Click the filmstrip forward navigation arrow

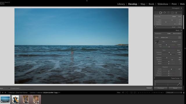pos(5,92)
